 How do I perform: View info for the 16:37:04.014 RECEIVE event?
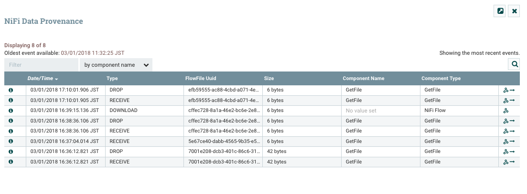click(11, 142)
